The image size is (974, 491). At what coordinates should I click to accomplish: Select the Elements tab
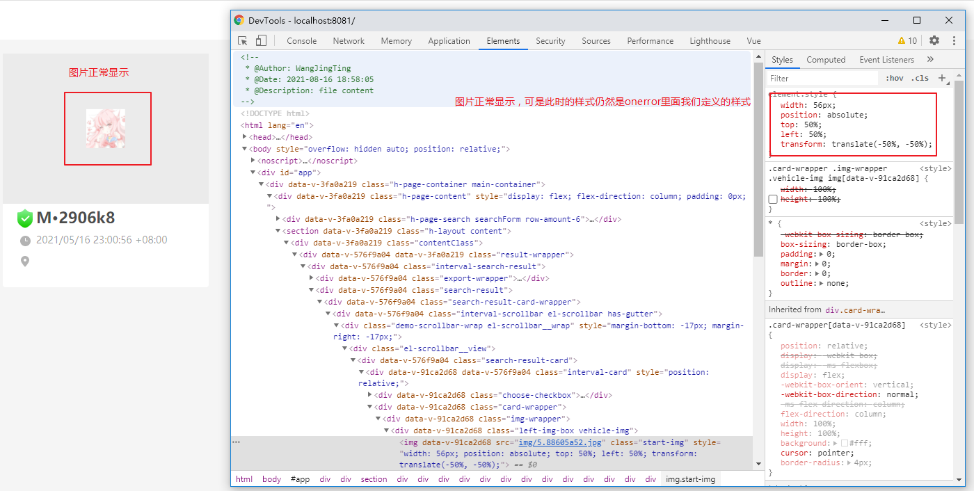pyautogui.click(x=503, y=41)
